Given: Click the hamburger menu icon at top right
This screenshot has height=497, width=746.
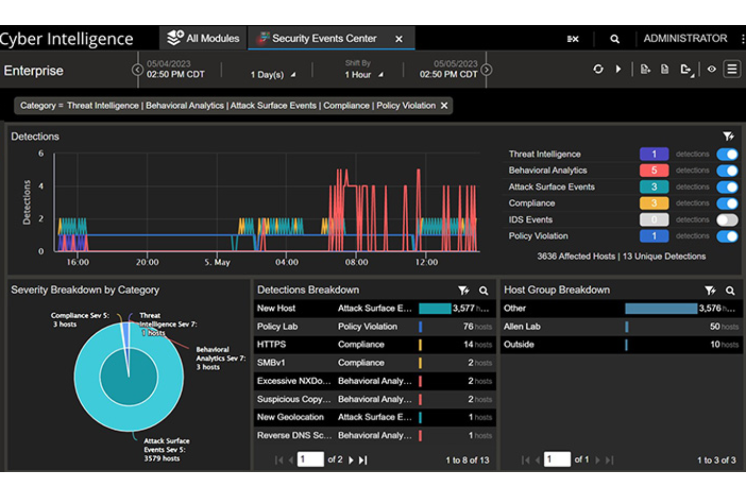Looking at the screenshot, I should [732, 69].
